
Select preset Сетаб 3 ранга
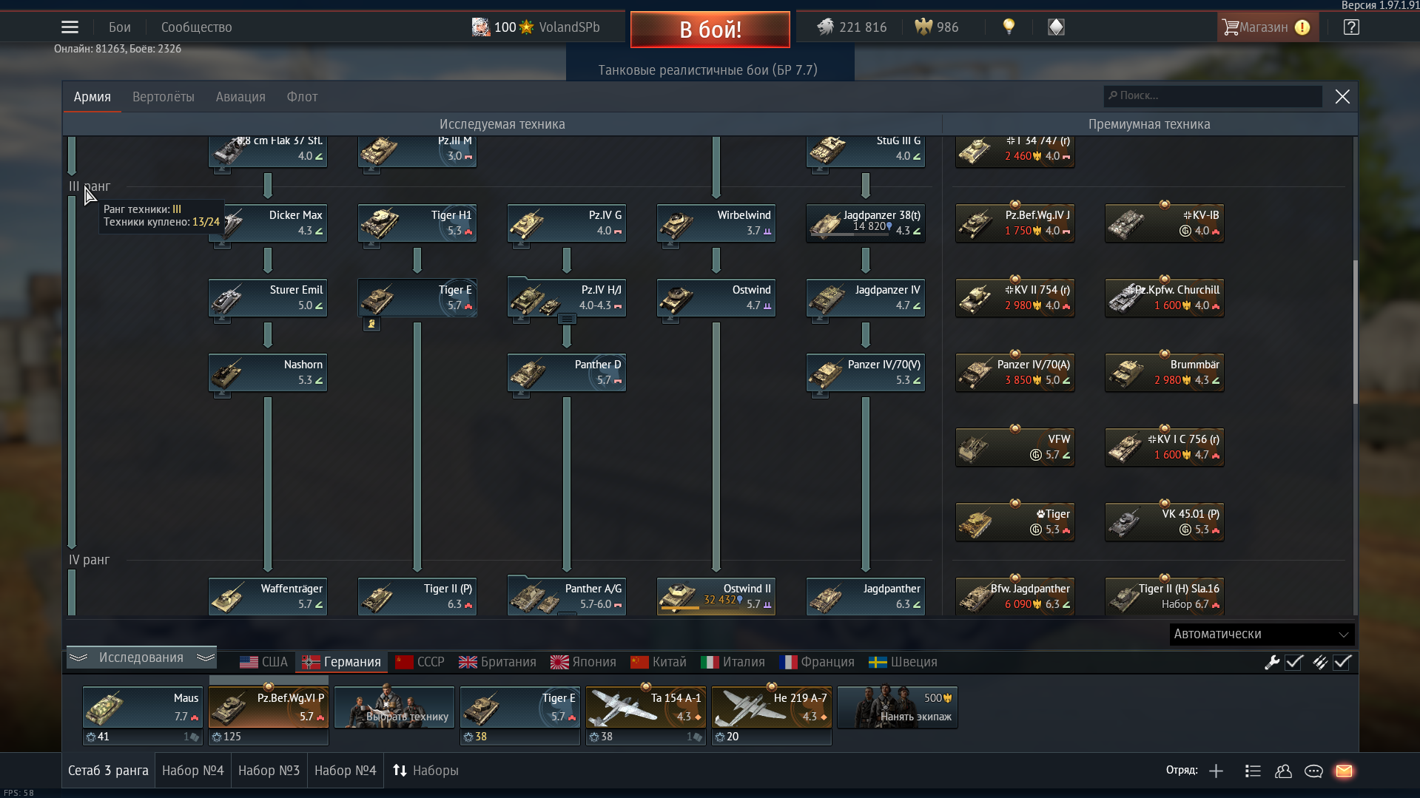(x=108, y=771)
